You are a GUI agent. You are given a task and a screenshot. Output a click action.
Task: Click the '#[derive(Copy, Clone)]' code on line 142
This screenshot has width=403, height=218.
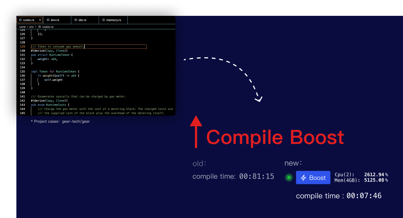tap(49, 101)
